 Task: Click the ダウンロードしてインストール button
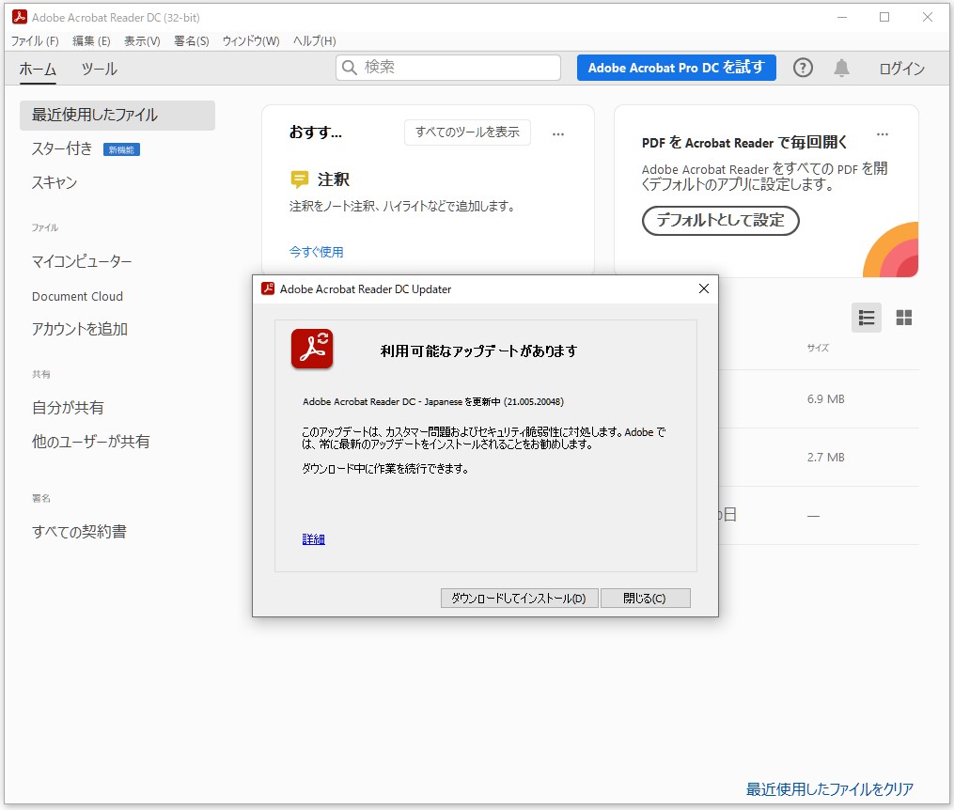pos(518,598)
